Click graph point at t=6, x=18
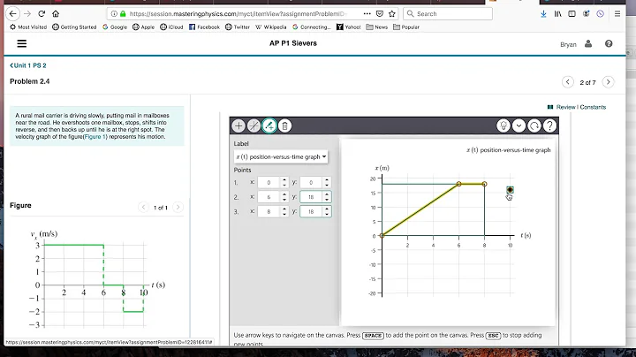Screen dimensions: 636x357 [458, 184]
